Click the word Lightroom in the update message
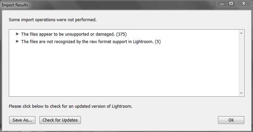The height and width of the screenshot is (132, 253). [122, 106]
